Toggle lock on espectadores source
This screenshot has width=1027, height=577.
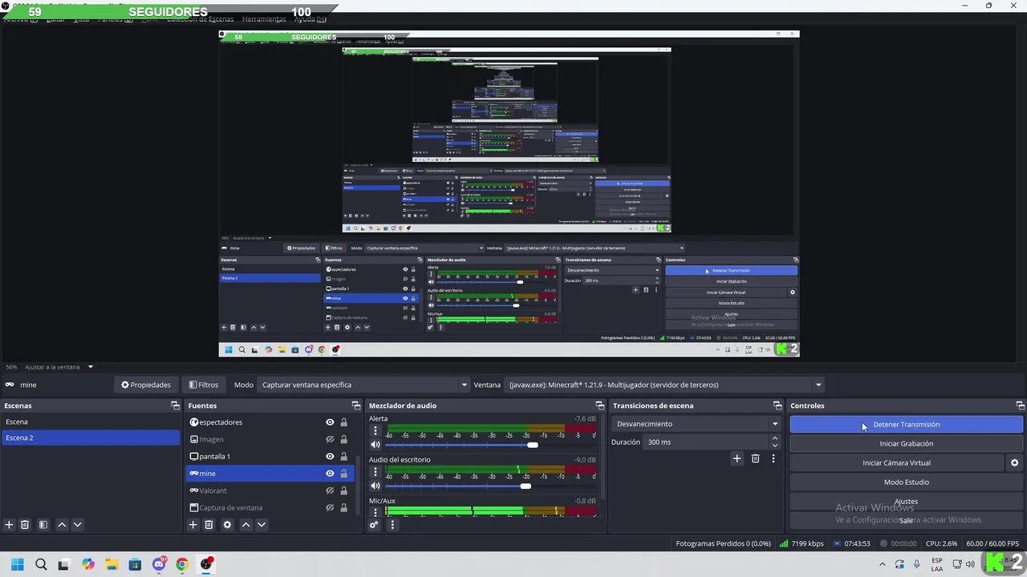tap(343, 422)
